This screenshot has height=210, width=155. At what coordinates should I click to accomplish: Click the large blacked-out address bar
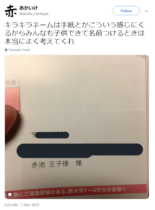point(80,151)
